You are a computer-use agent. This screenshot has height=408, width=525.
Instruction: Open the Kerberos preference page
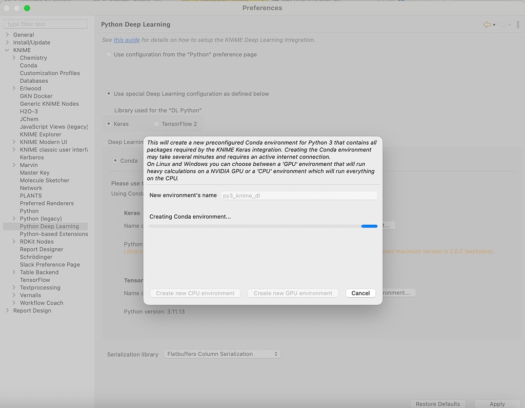tap(32, 157)
